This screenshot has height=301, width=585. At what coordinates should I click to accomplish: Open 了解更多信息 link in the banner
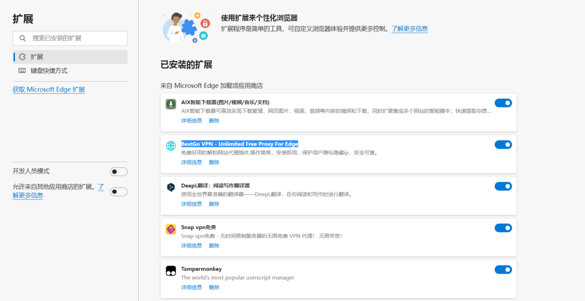tap(410, 29)
